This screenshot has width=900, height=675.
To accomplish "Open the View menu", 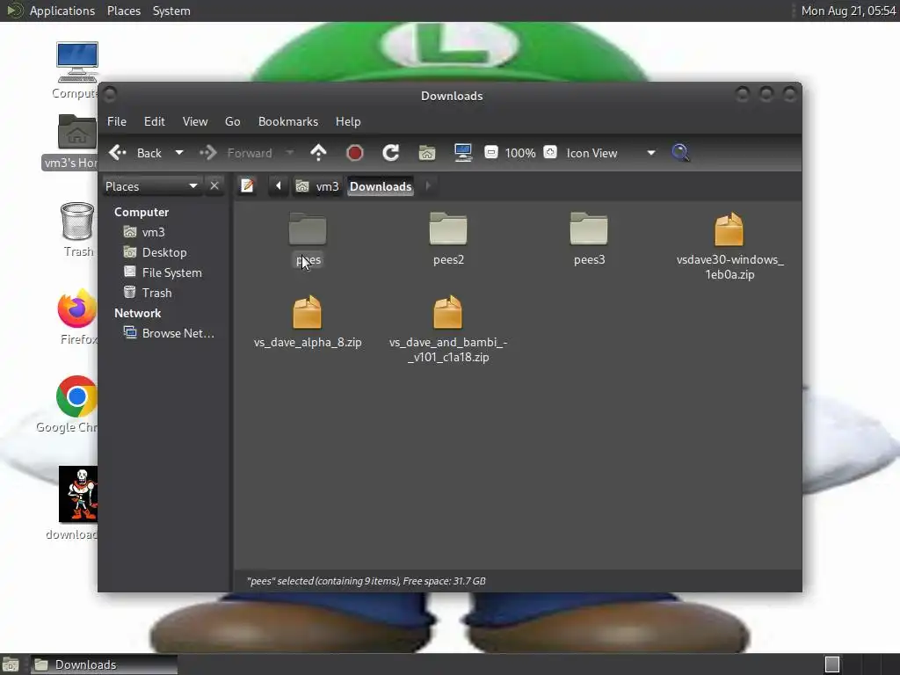I will 195,121.
